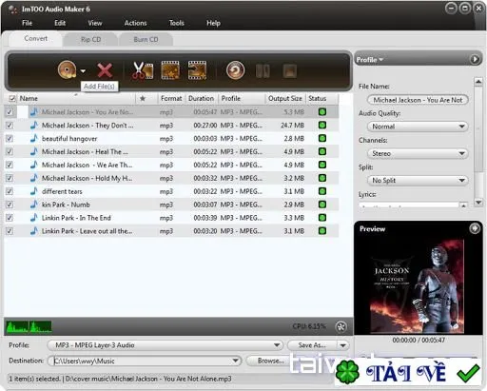Viewport: 487px width, 391px height.
Task: Open the Tools menu
Action: point(177,23)
